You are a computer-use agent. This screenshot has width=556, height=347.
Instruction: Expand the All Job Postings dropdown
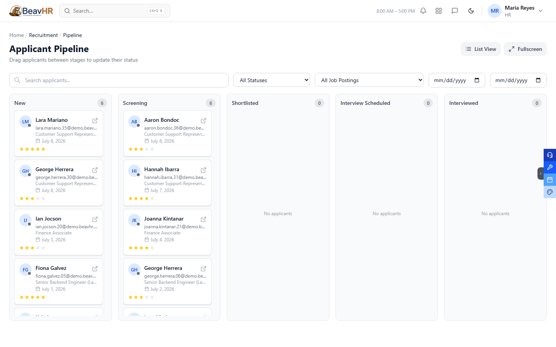[x=369, y=80]
